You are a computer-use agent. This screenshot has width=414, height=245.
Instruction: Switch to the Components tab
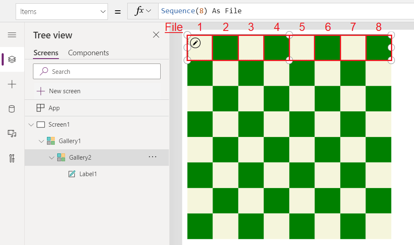[88, 53]
